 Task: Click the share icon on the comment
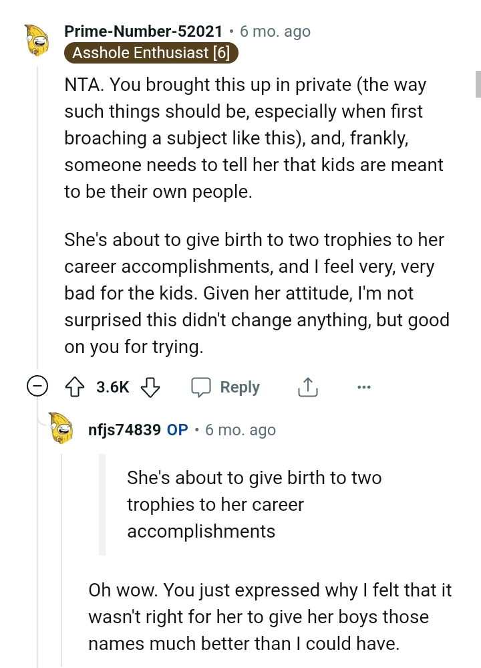pyautogui.click(x=305, y=387)
